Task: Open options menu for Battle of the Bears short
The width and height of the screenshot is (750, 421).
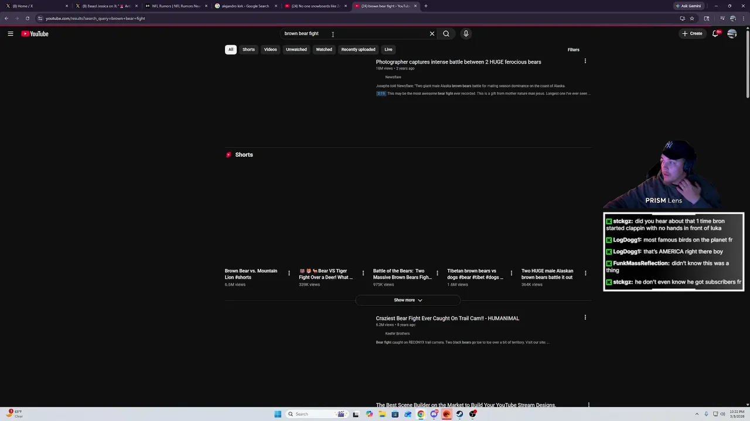Action: coord(437,273)
